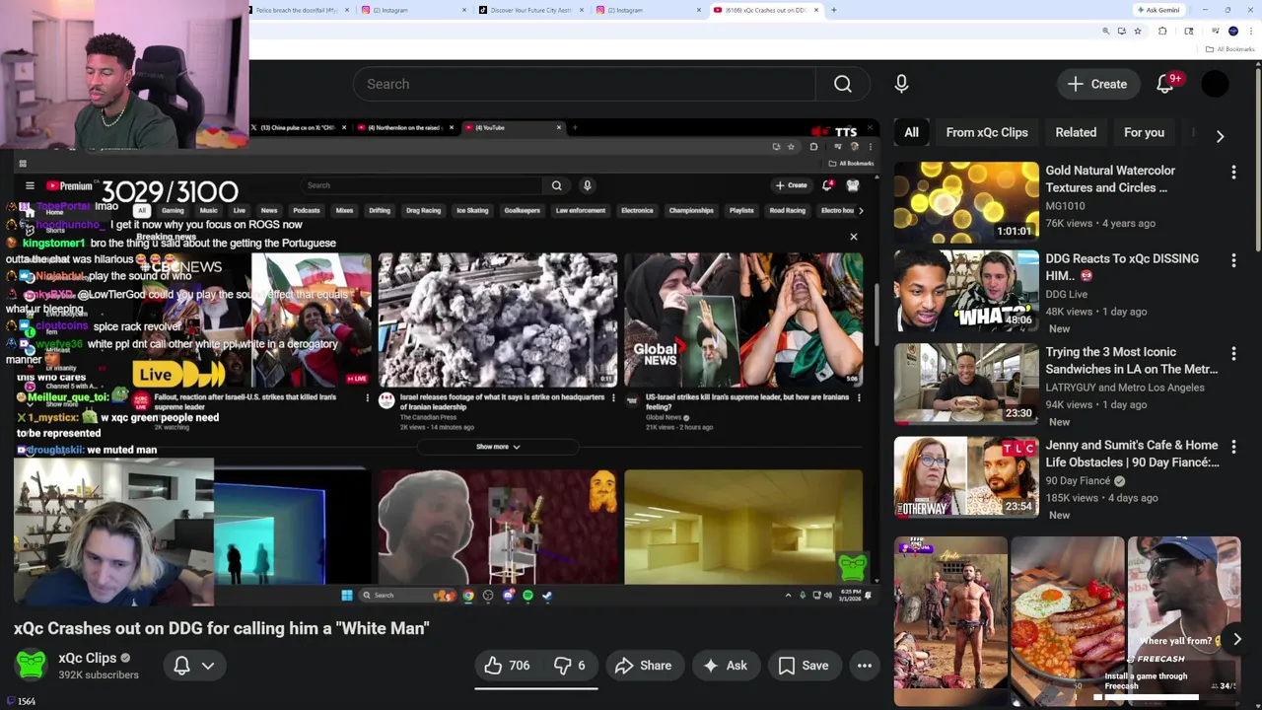Select the For you filter chip
Screen dimensions: 1262x710
tap(1144, 132)
